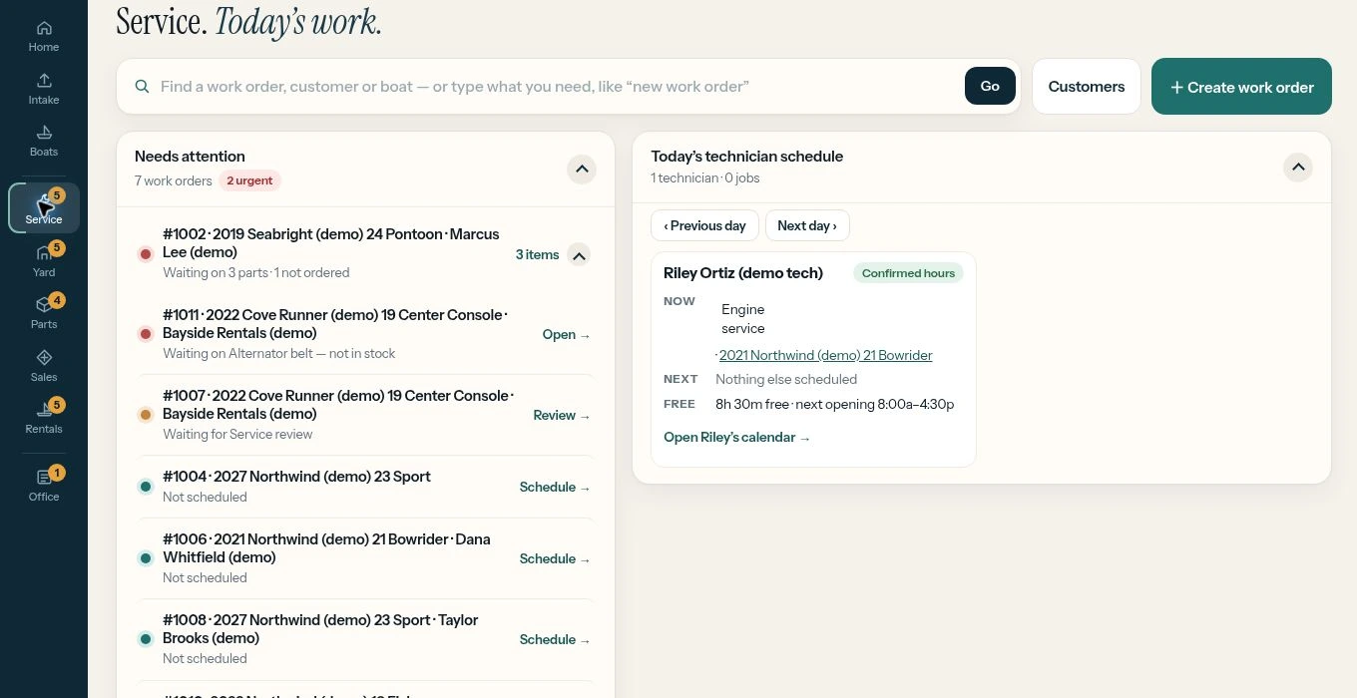Review work order #1007
This screenshot has width=1357, height=698.
562,416
